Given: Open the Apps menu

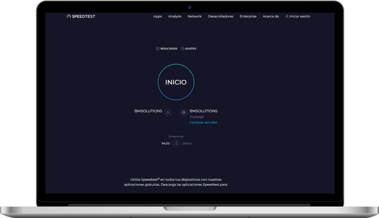Looking at the screenshot, I should pyautogui.click(x=158, y=16).
